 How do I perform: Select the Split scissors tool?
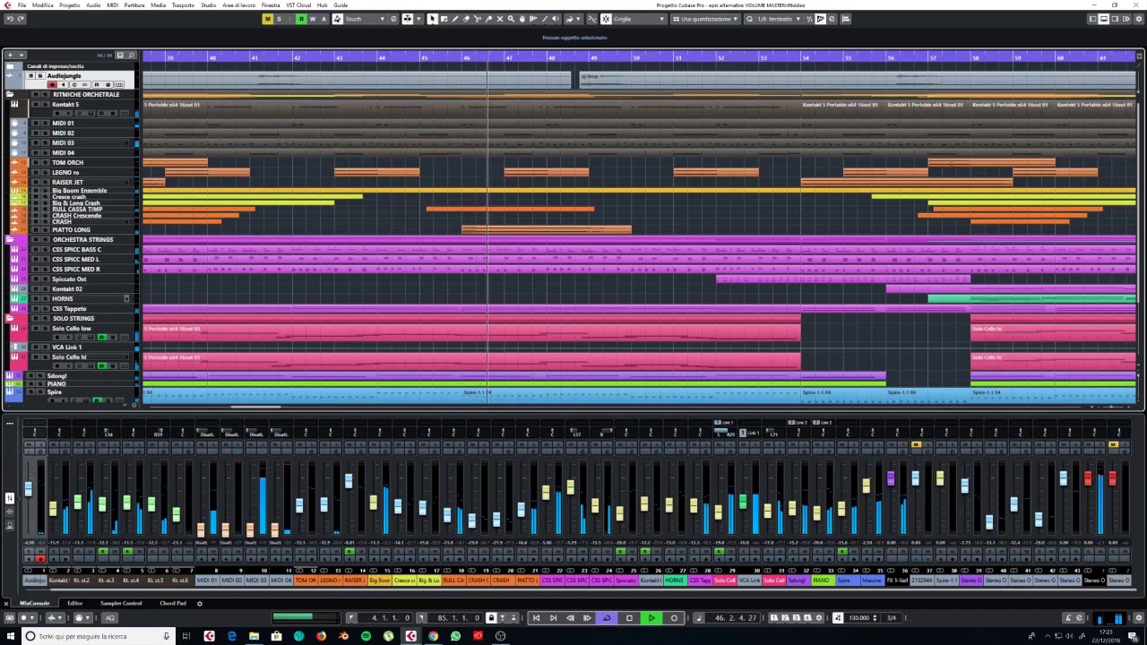[477, 19]
